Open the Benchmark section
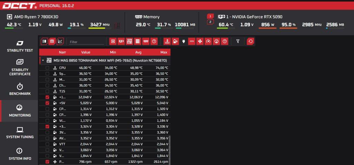The width and height of the screenshot is (354, 165). click(x=20, y=89)
